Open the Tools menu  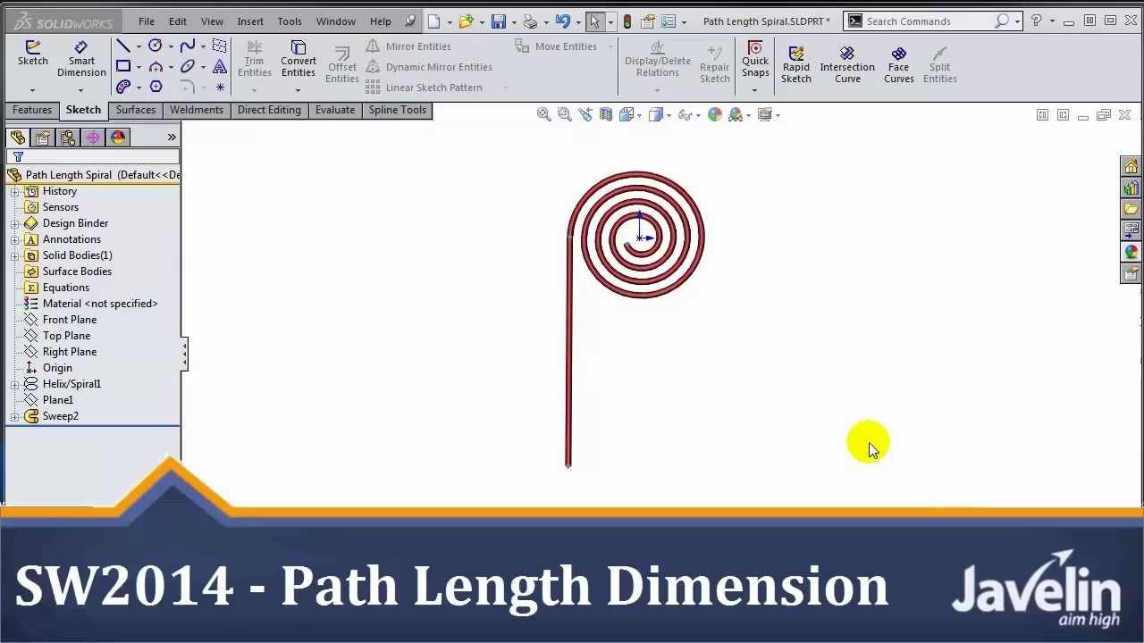tap(290, 21)
